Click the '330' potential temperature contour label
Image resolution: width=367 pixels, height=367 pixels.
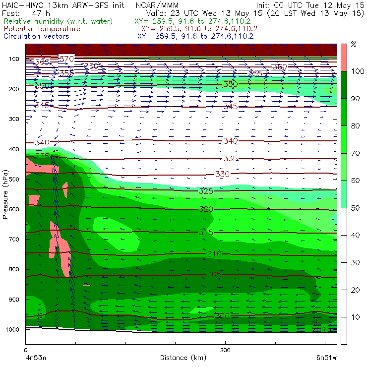222,174
